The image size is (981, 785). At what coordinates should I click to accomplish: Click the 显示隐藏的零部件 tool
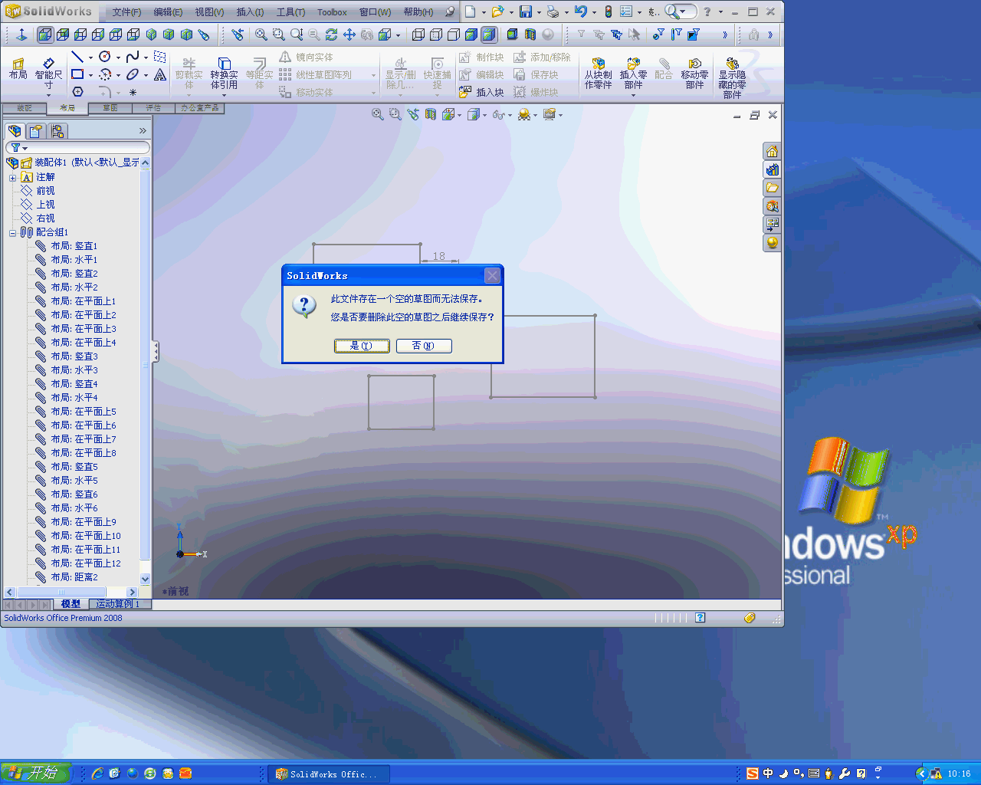tap(732, 77)
